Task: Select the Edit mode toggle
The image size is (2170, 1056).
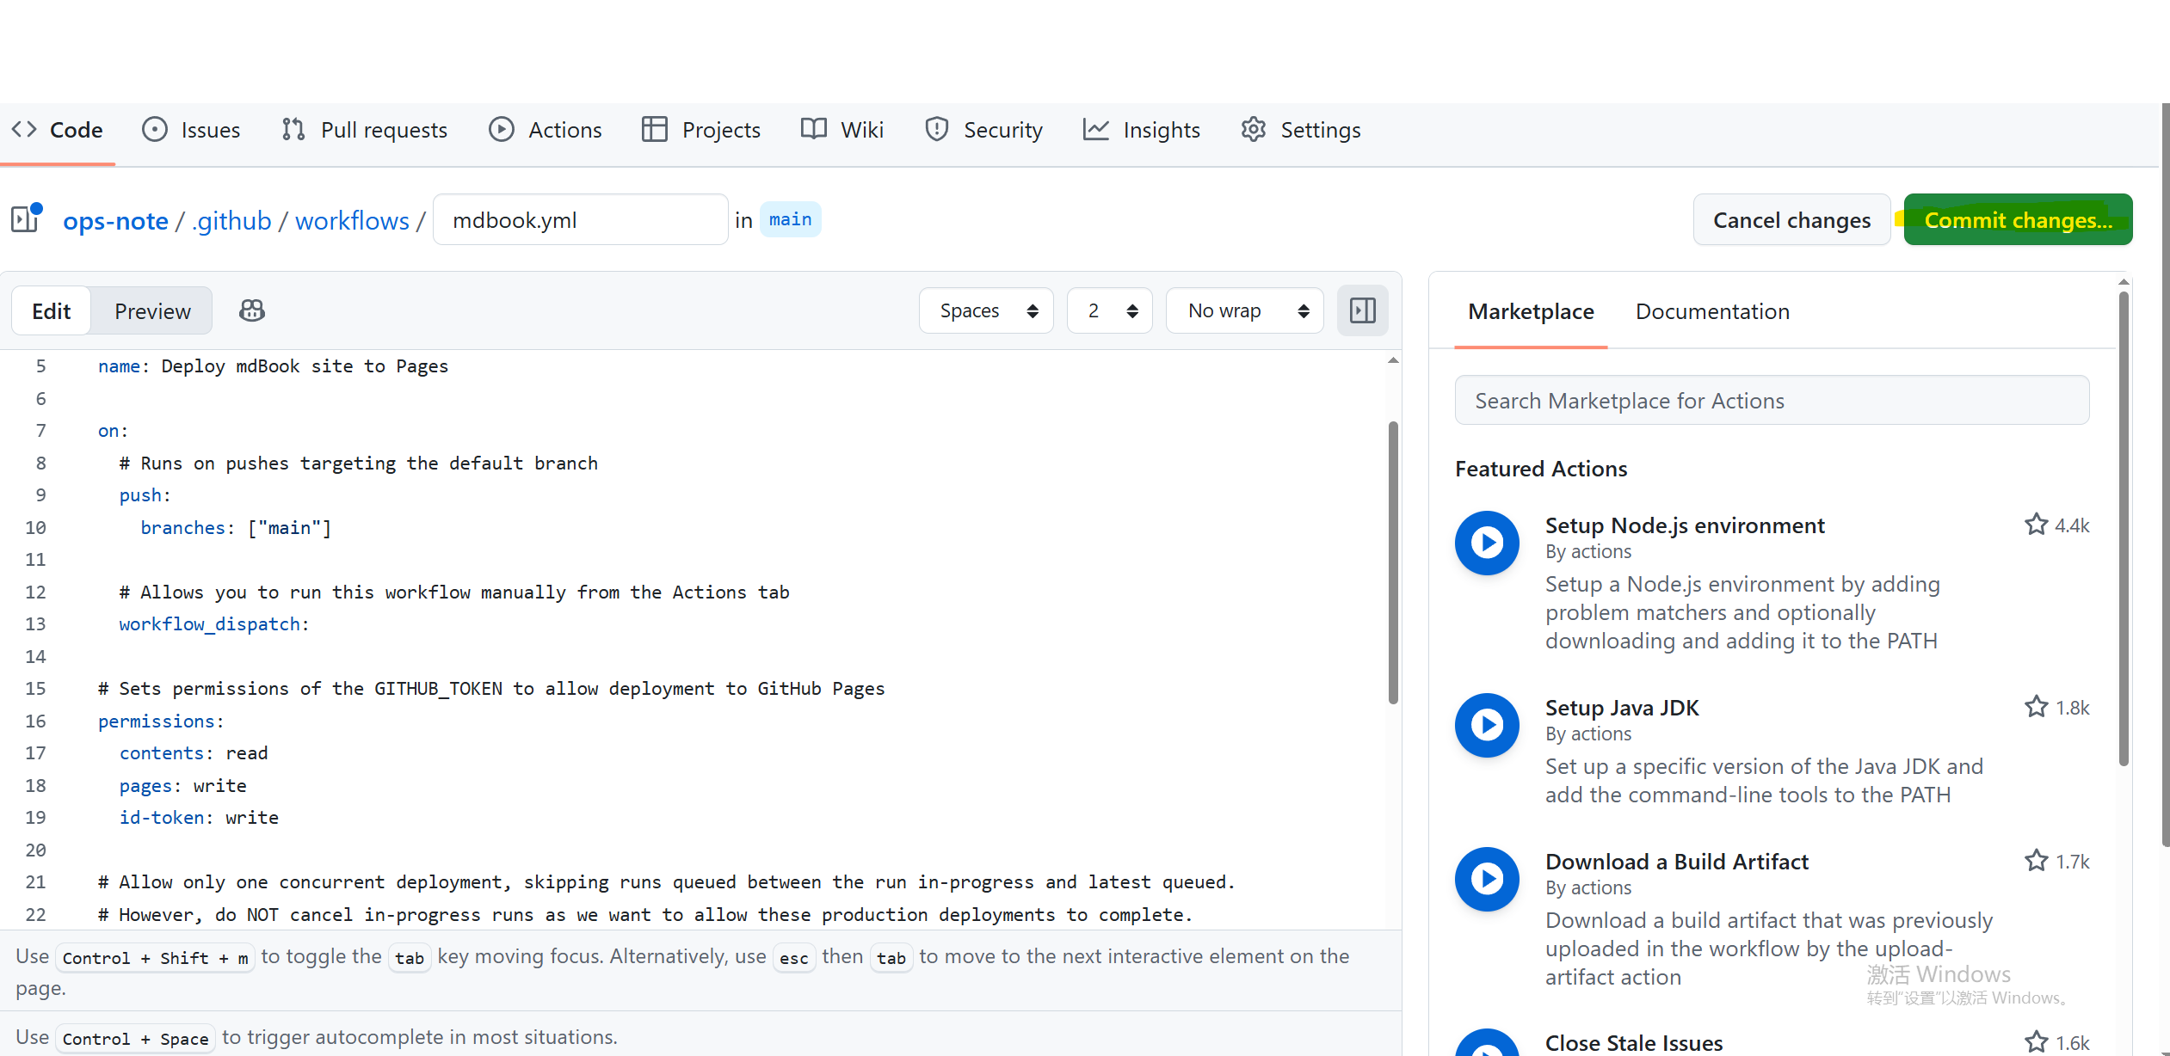Action: [52, 311]
